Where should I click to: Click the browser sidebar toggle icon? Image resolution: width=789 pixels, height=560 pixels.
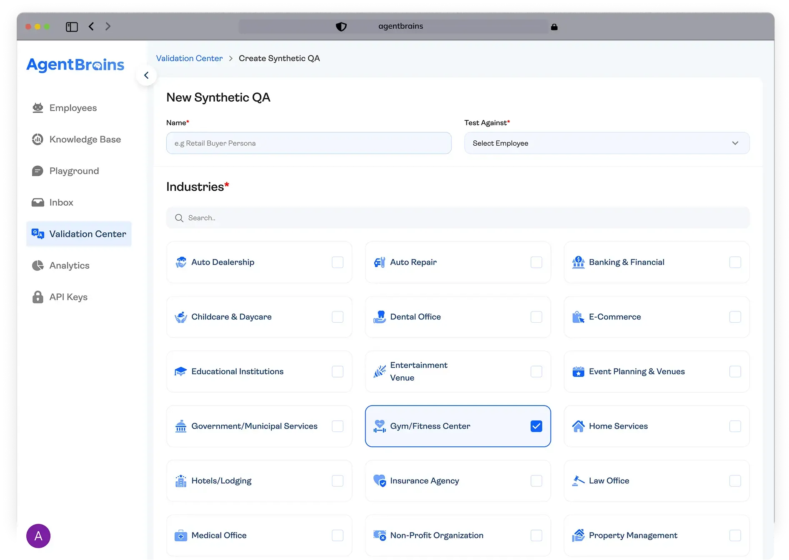[x=72, y=27]
